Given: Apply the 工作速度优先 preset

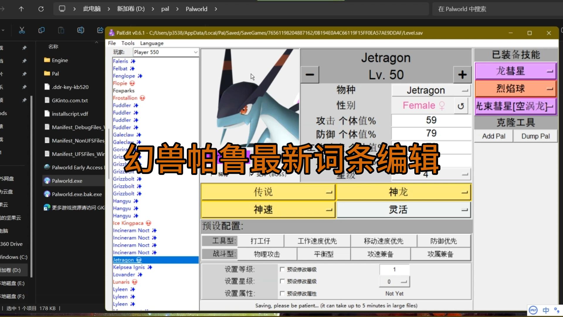Looking at the screenshot, I should click(x=317, y=241).
